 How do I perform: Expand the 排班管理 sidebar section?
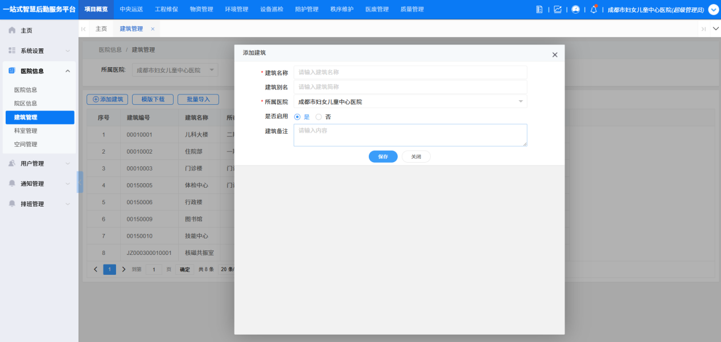68,204
